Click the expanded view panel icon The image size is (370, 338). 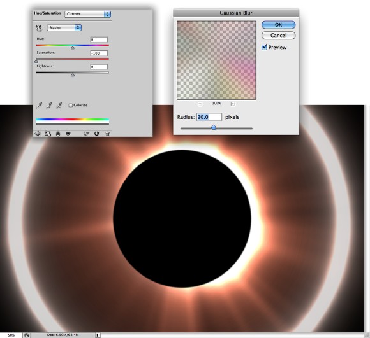click(x=48, y=134)
